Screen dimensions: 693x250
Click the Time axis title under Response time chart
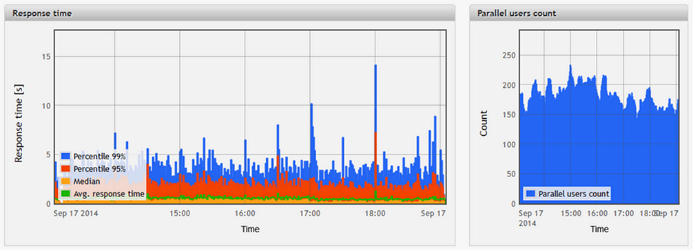[250, 229]
